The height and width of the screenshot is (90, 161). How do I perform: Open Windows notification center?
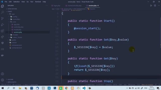(x=158, y=88)
